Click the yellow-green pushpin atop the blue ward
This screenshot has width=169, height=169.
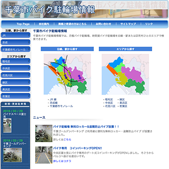pyautogui.click(x=56, y=60)
